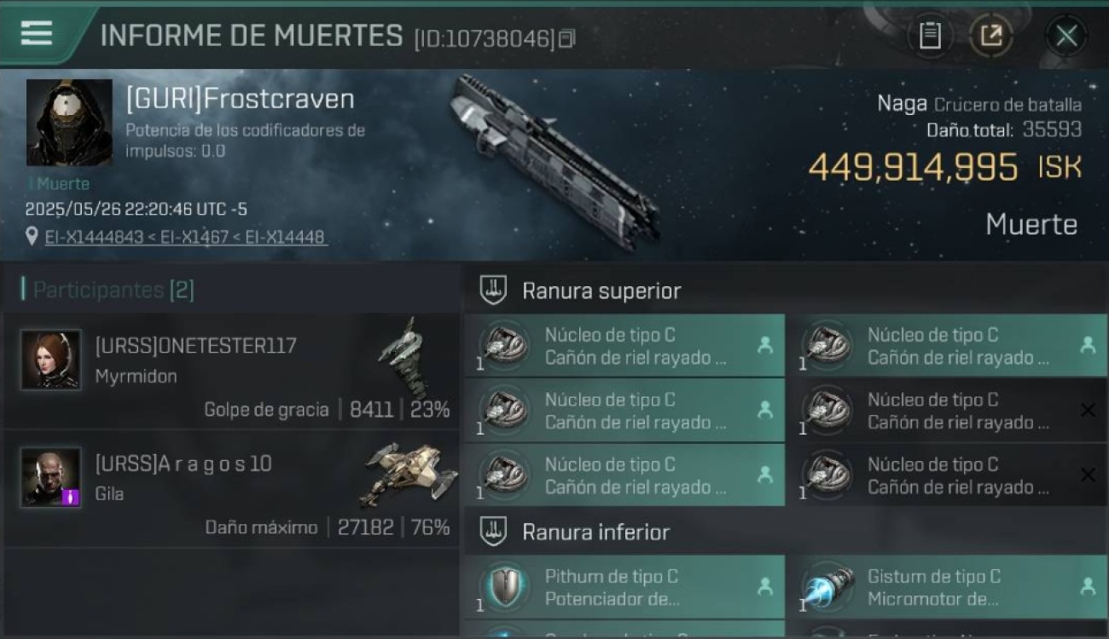Copy the kill report ID icon

[x=566, y=38]
